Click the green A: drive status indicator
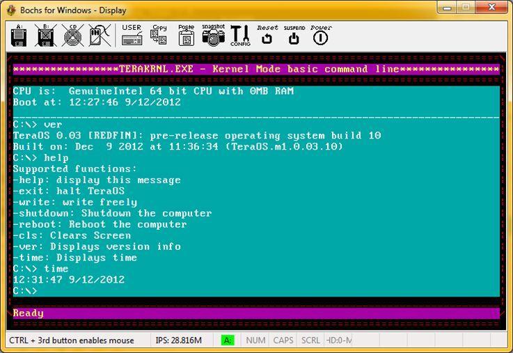 228,340
